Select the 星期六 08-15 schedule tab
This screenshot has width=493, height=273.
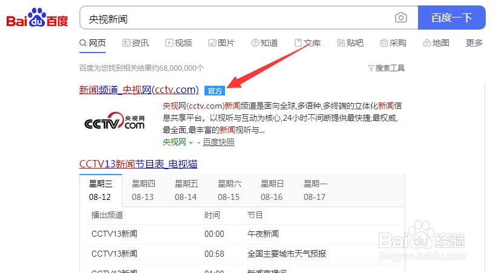pos(229,190)
